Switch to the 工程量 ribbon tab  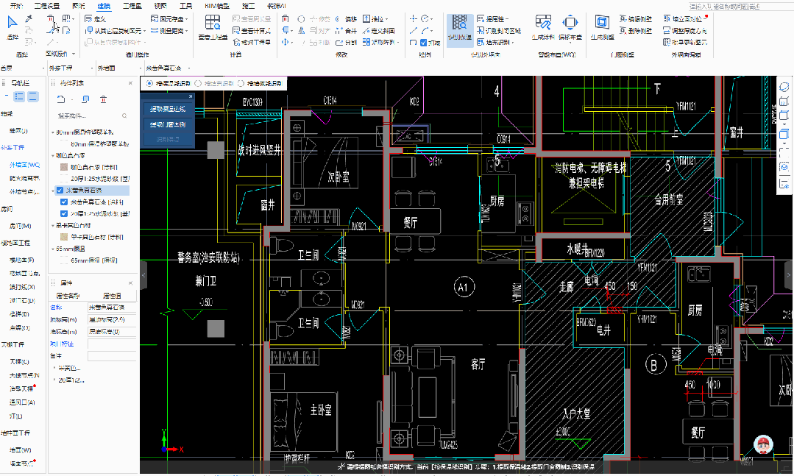pyautogui.click(x=132, y=5)
